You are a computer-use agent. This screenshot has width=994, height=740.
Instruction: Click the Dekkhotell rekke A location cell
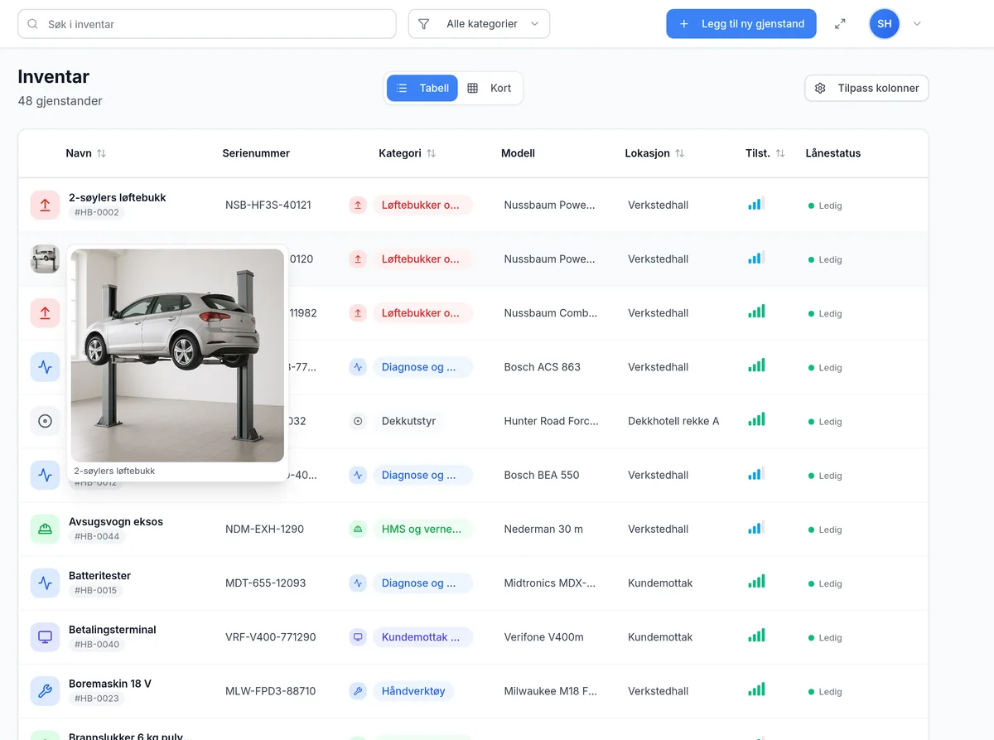[673, 421]
